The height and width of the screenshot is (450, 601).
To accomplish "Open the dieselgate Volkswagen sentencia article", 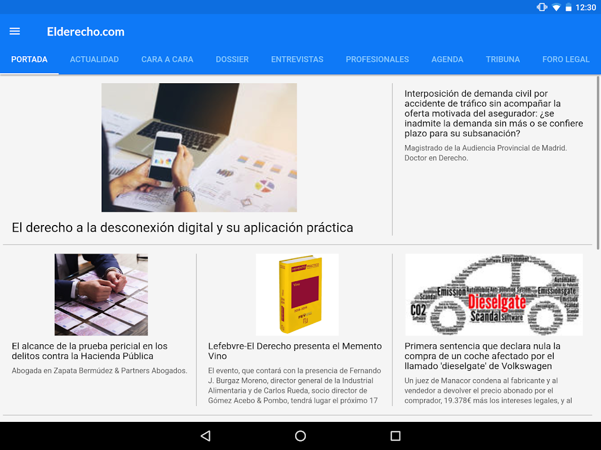I will click(482, 356).
